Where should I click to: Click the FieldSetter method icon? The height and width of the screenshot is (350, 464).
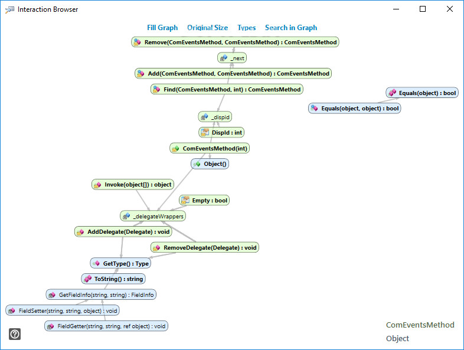point(12,310)
